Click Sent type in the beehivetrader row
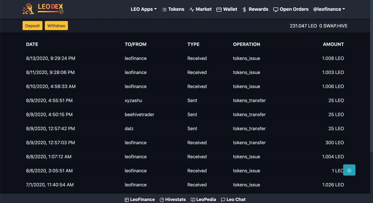Screen dimensions: 373x203 point(192,114)
